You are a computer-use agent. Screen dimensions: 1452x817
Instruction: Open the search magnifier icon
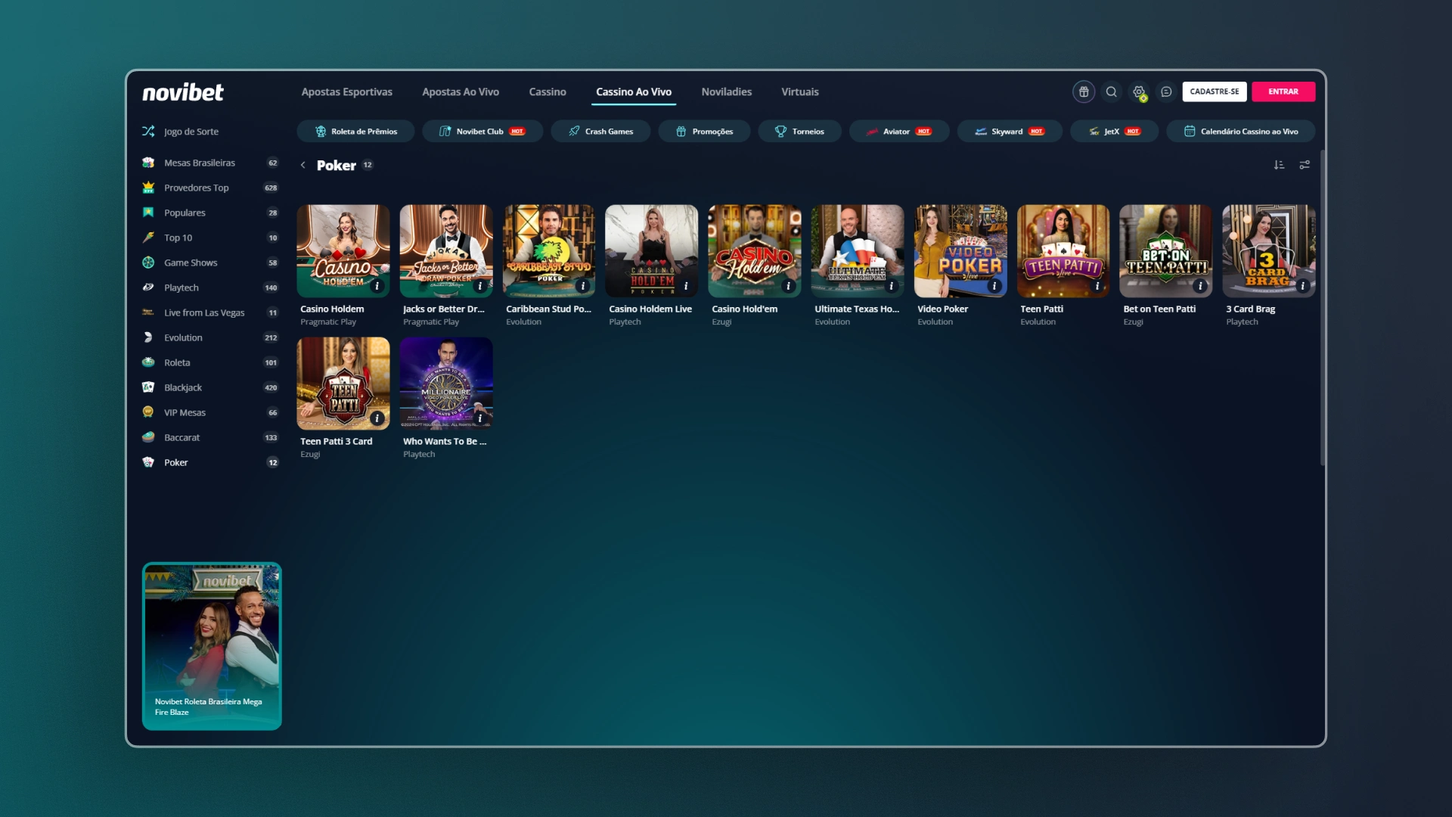(x=1111, y=92)
